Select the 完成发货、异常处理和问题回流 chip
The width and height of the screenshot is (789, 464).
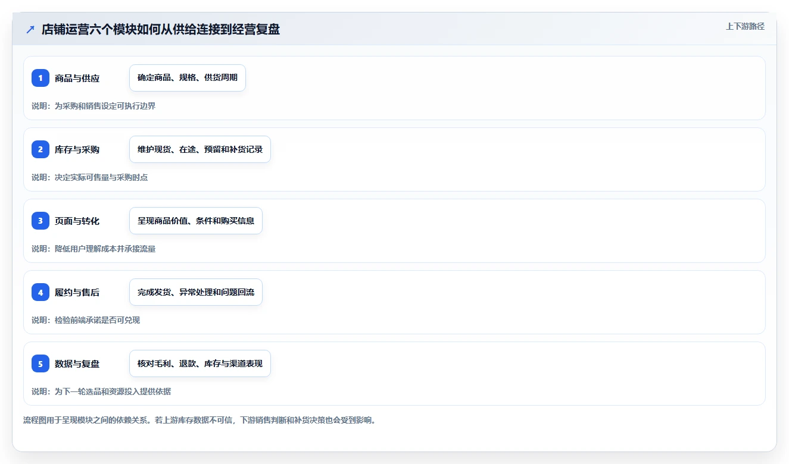click(x=196, y=292)
